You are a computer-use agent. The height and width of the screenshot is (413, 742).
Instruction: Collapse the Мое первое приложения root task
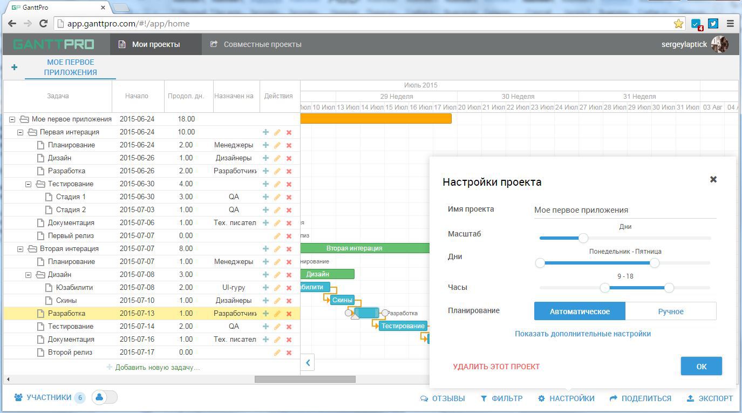12,119
